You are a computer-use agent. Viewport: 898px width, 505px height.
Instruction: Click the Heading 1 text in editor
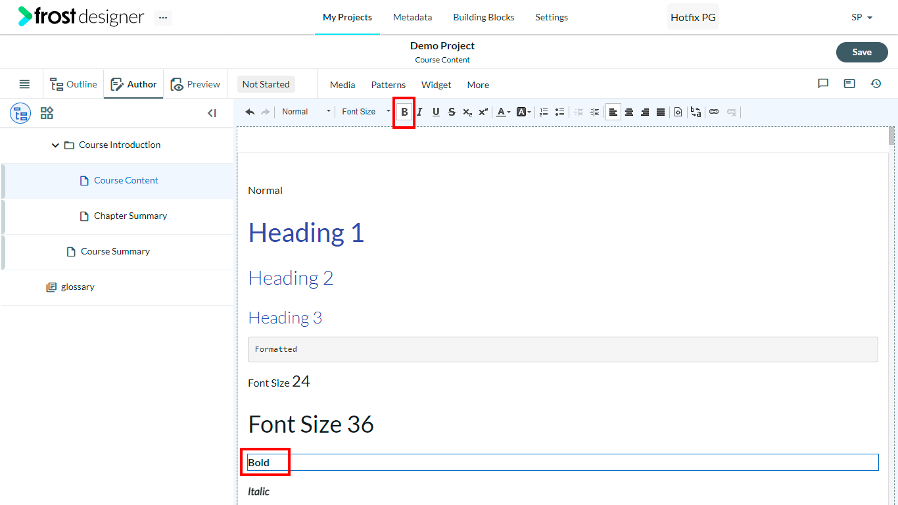coord(306,233)
